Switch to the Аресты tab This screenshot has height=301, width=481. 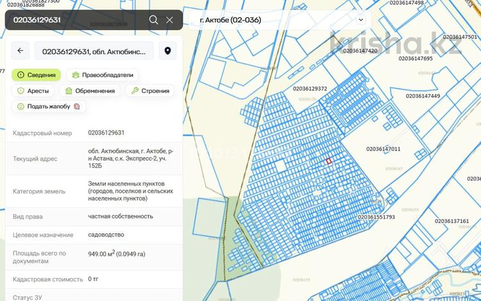coord(33,91)
